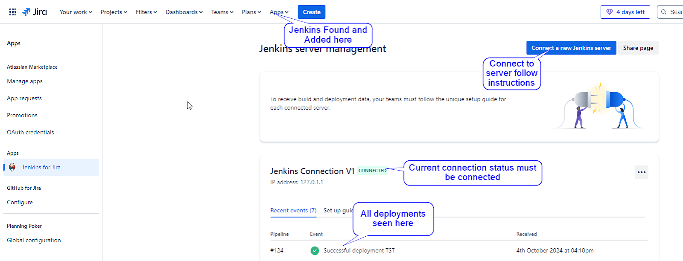683x261 pixels.
Task: Click the Jenkins Connection V1 title
Action: click(312, 171)
